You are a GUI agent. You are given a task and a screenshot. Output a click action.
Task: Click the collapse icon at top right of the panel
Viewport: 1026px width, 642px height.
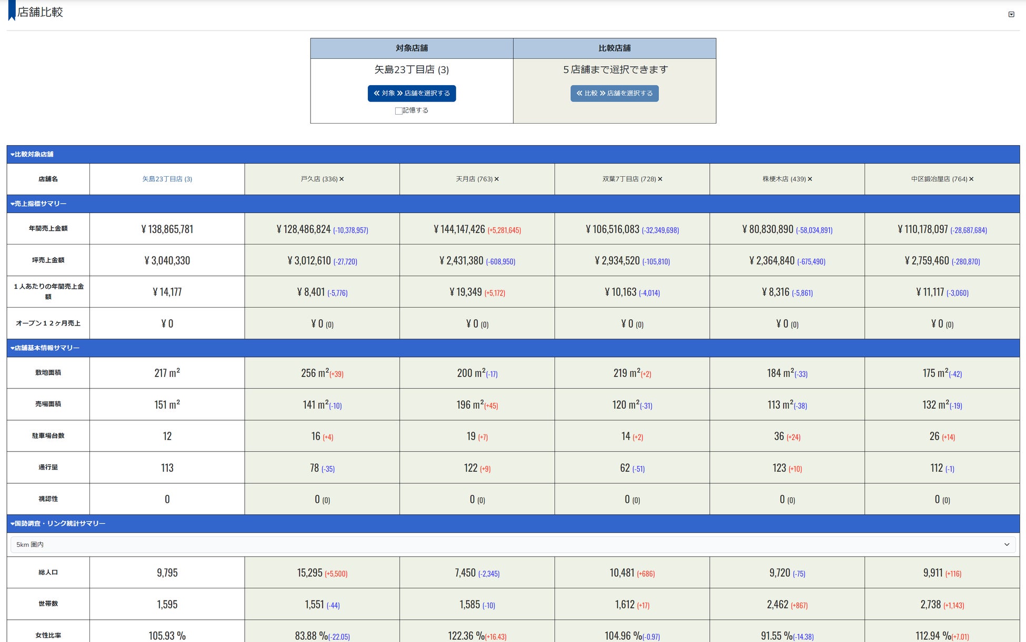(1011, 14)
